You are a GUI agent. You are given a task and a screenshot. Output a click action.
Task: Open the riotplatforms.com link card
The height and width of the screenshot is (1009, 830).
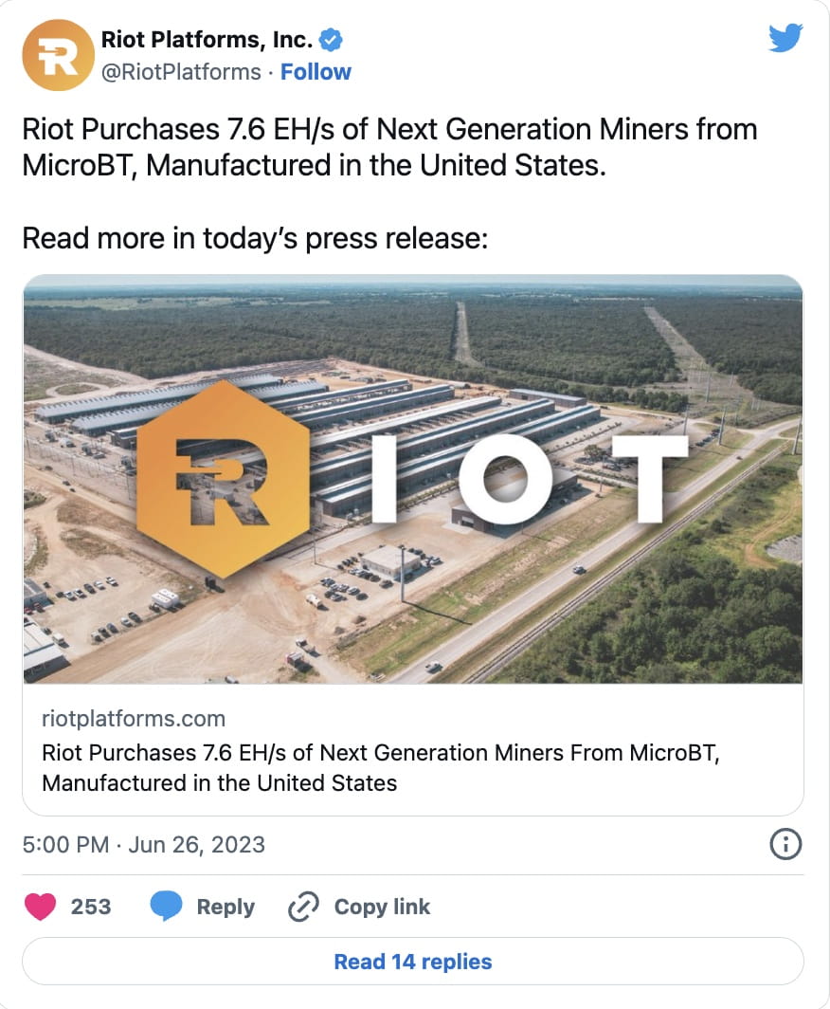coord(135,719)
